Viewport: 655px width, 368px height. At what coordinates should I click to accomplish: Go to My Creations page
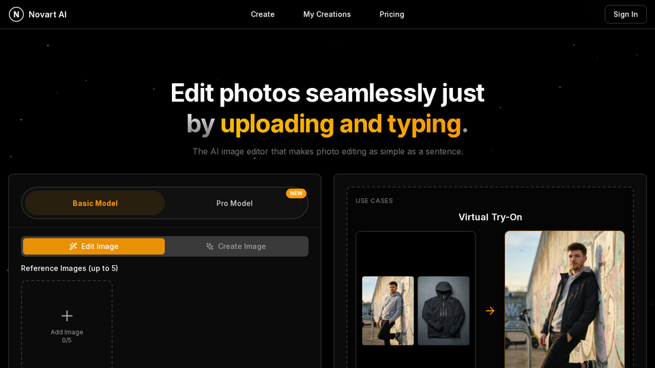coord(327,14)
